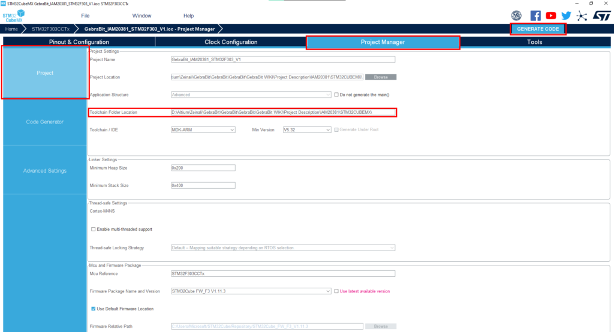Screen dimensions: 614x332
Task: Edit the Minimum Heap Size field
Action: click(x=203, y=168)
